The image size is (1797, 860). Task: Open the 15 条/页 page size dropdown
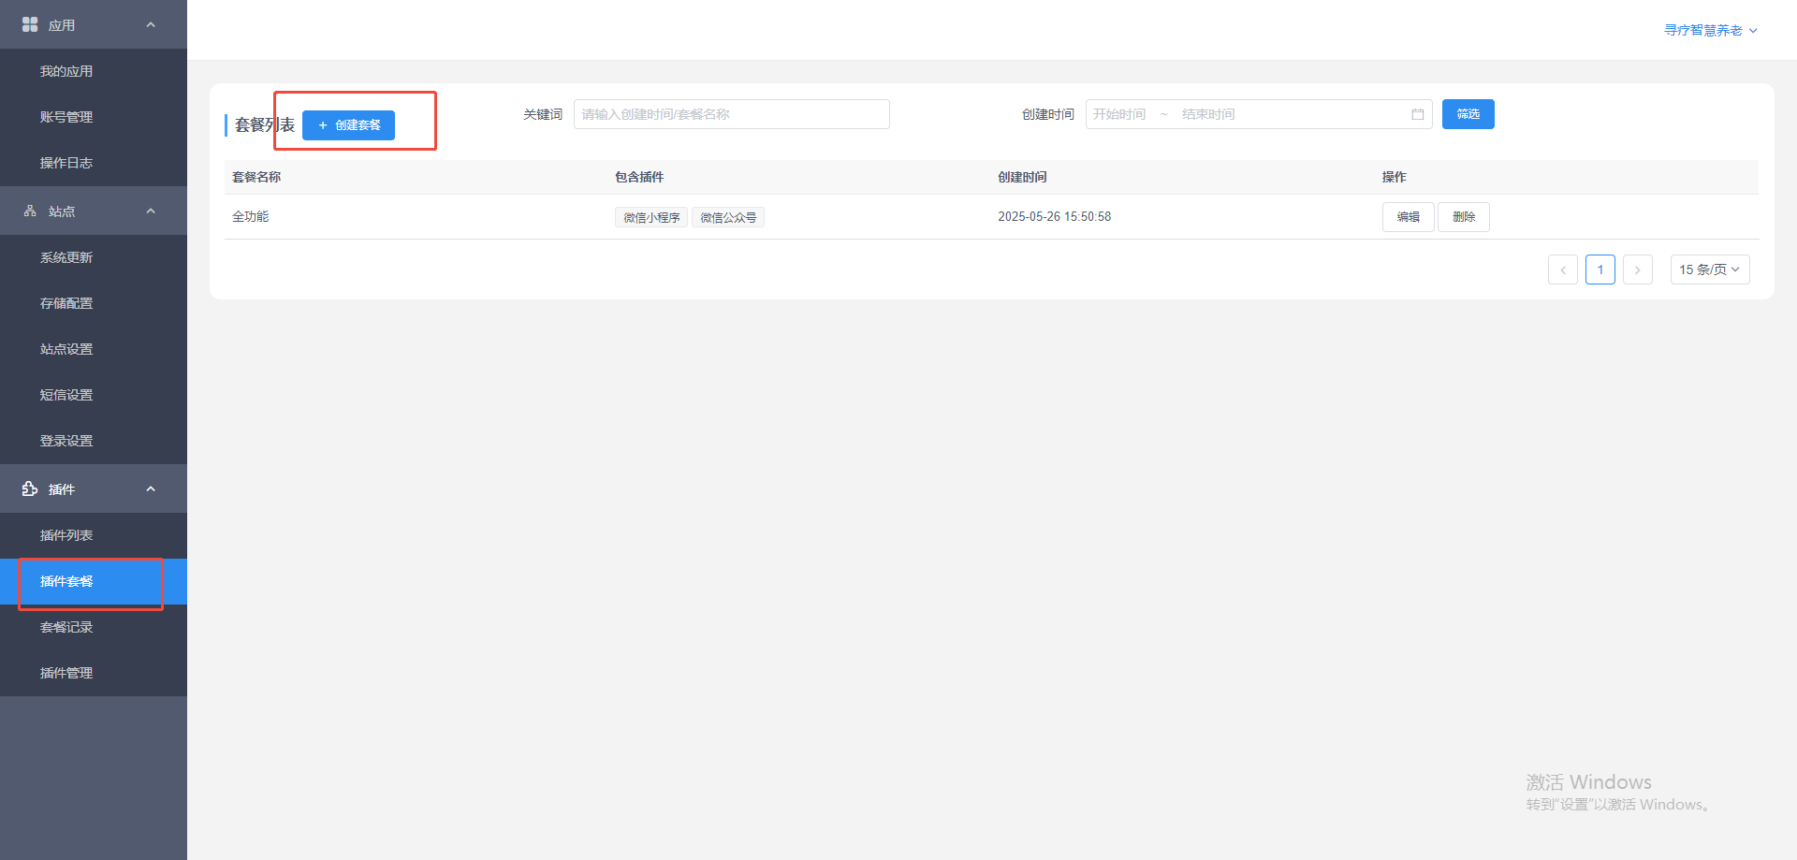click(1710, 270)
